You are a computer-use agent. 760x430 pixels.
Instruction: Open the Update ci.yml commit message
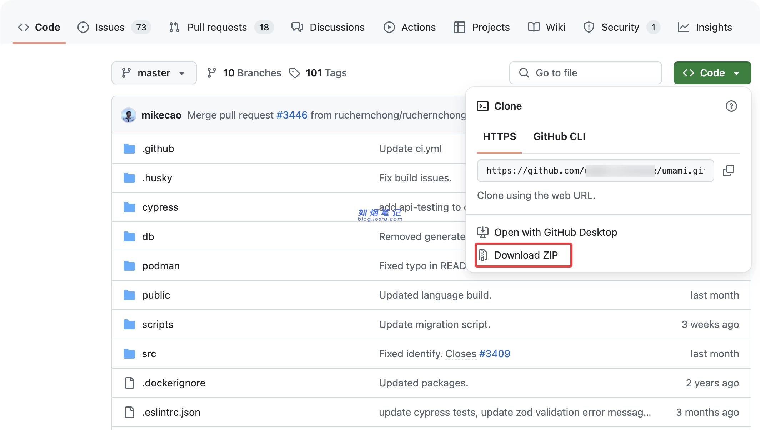[410, 149]
